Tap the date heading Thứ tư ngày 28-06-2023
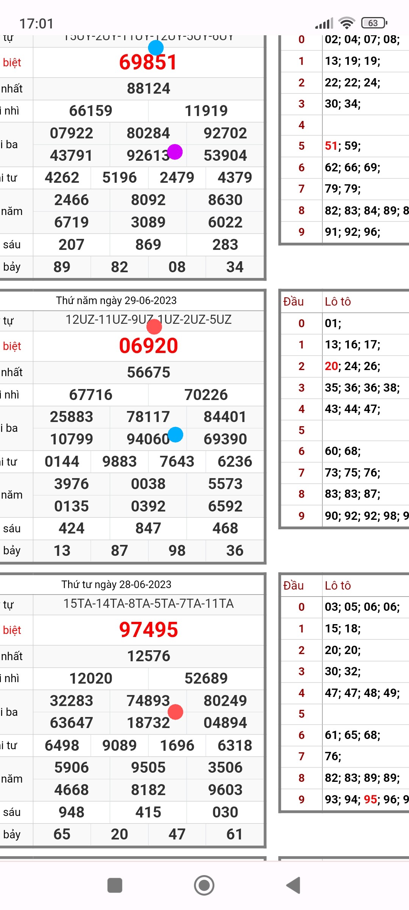 (116, 585)
